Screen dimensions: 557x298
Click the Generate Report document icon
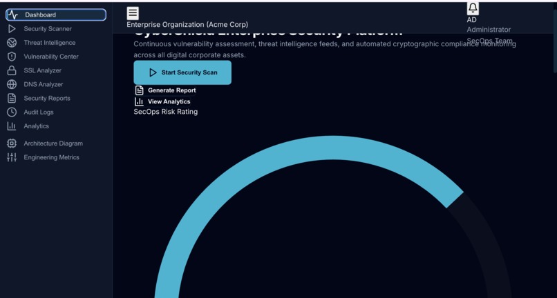pos(140,90)
